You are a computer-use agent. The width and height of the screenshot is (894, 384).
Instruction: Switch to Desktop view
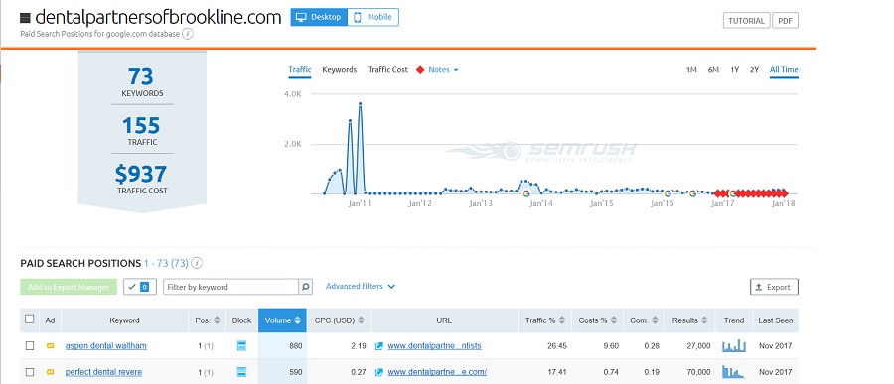pos(319,17)
